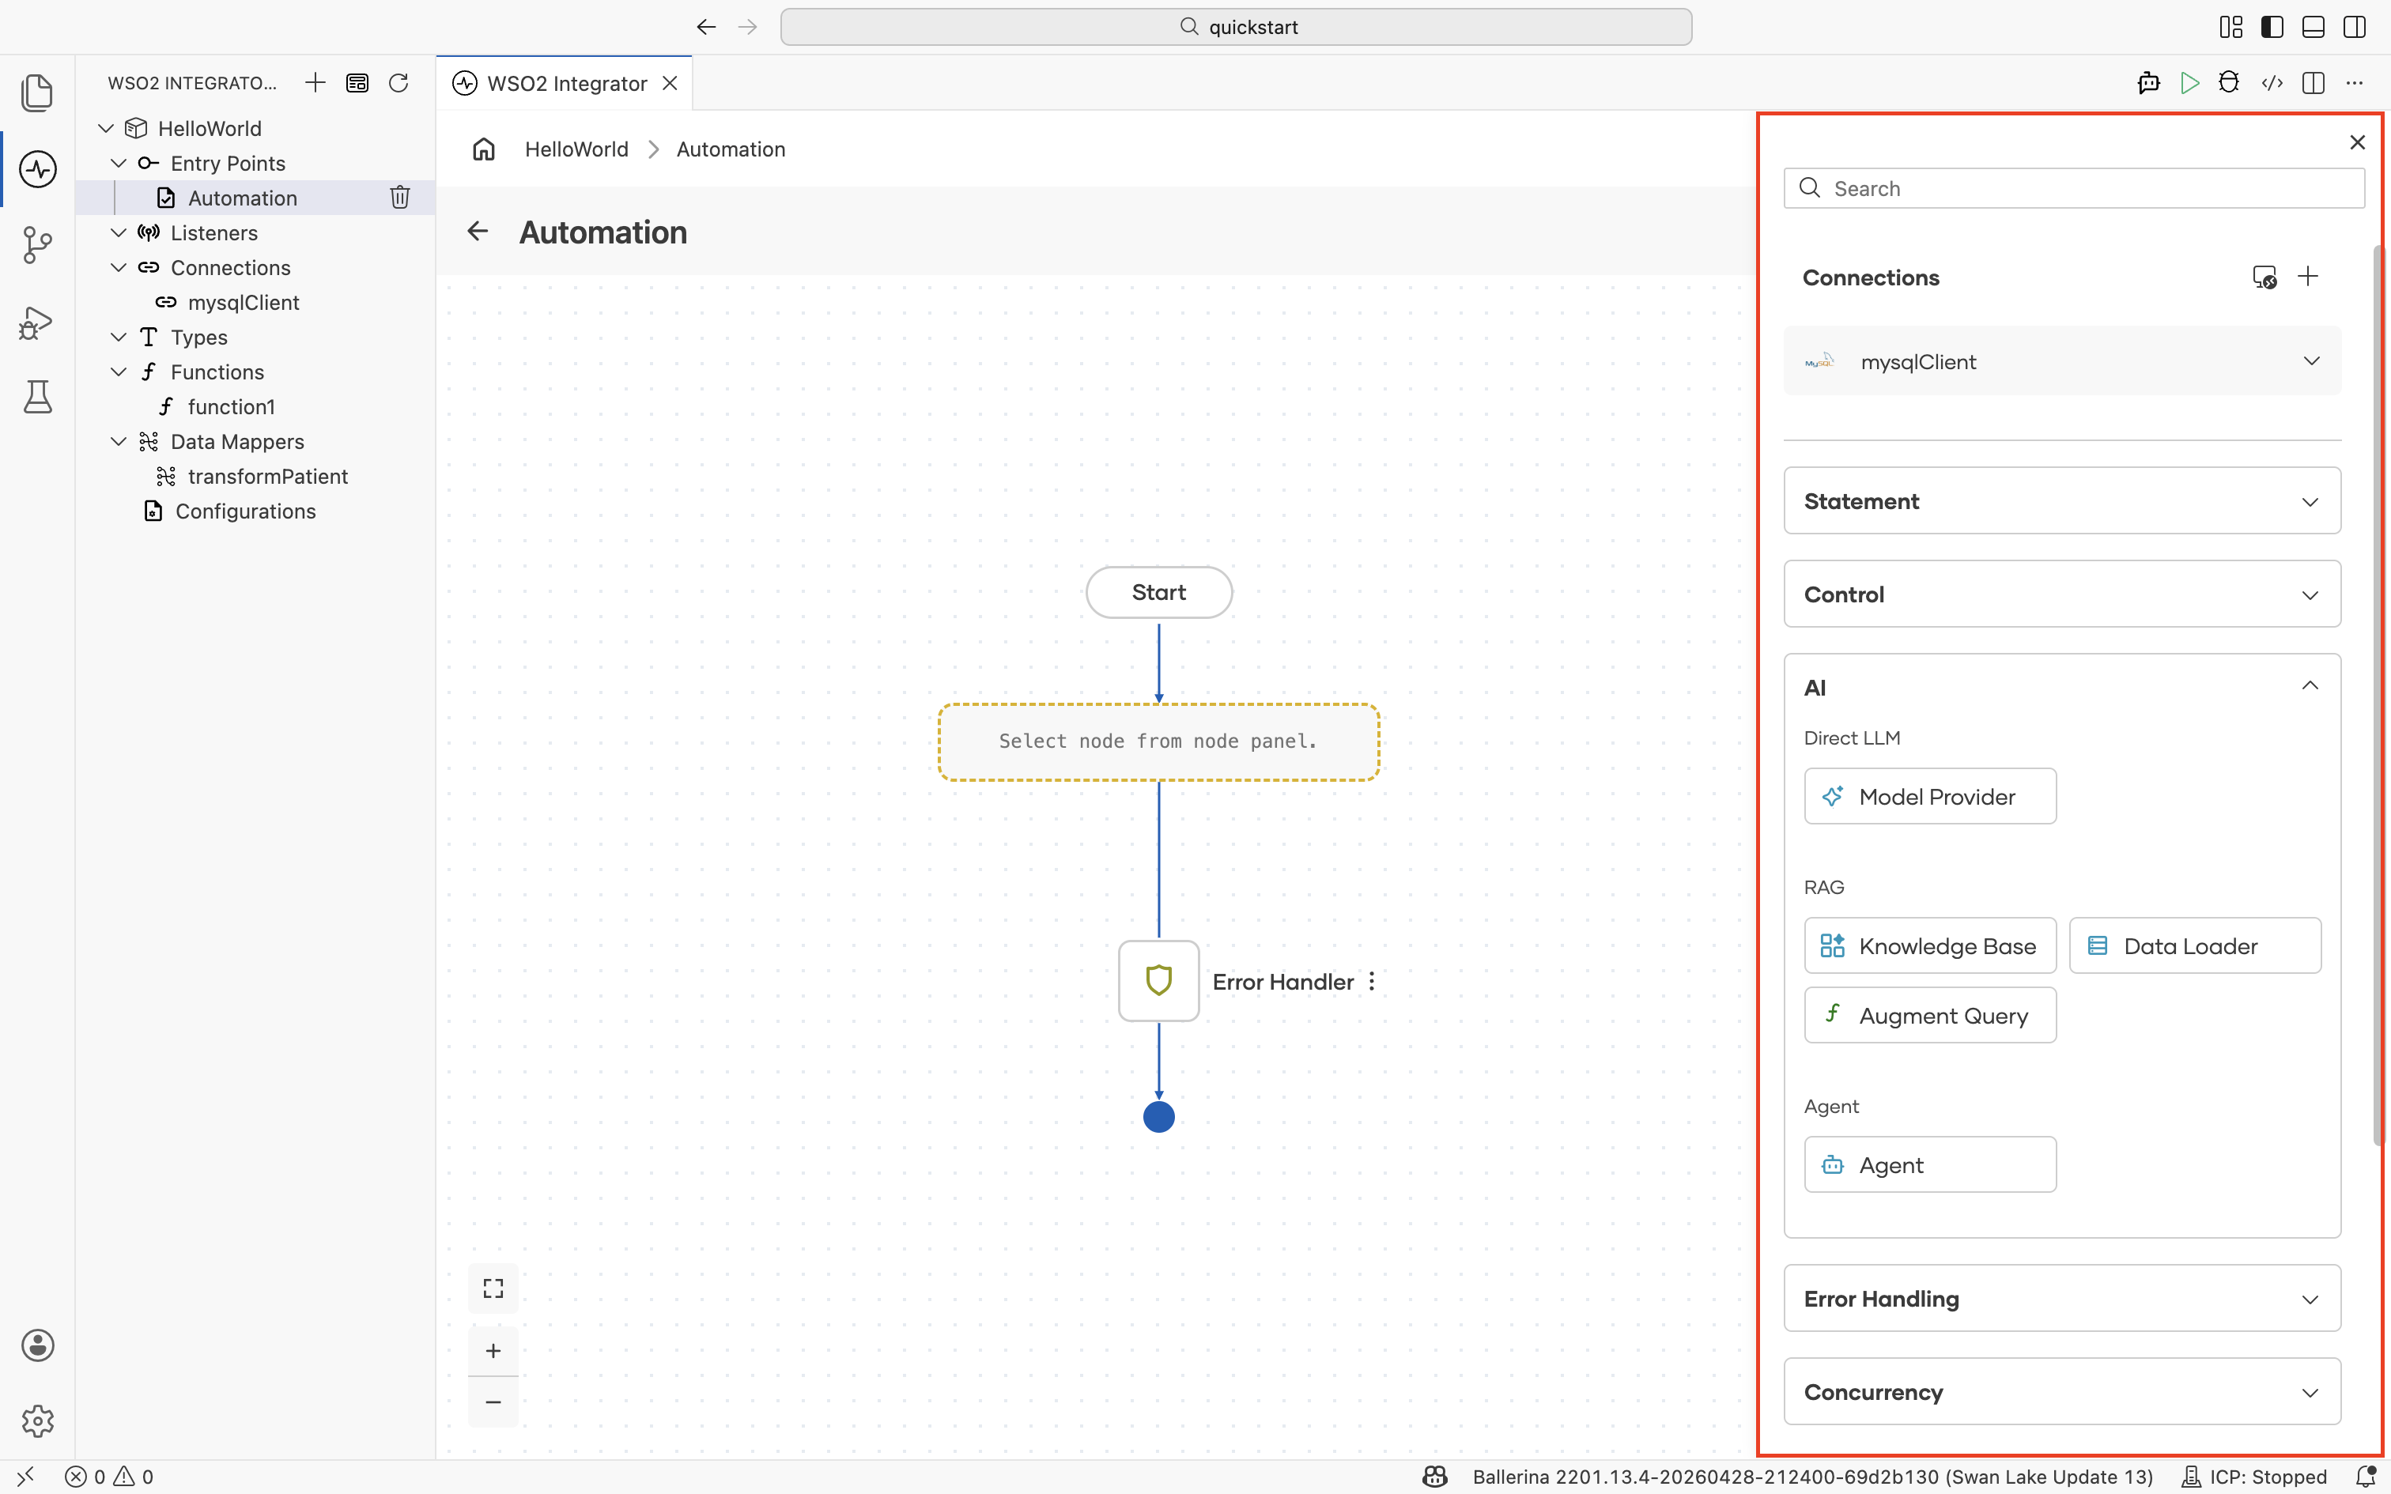Image resolution: width=2391 pixels, height=1494 pixels.
Task: Click the Error Handler shield node
Action: click(1159, 980)
